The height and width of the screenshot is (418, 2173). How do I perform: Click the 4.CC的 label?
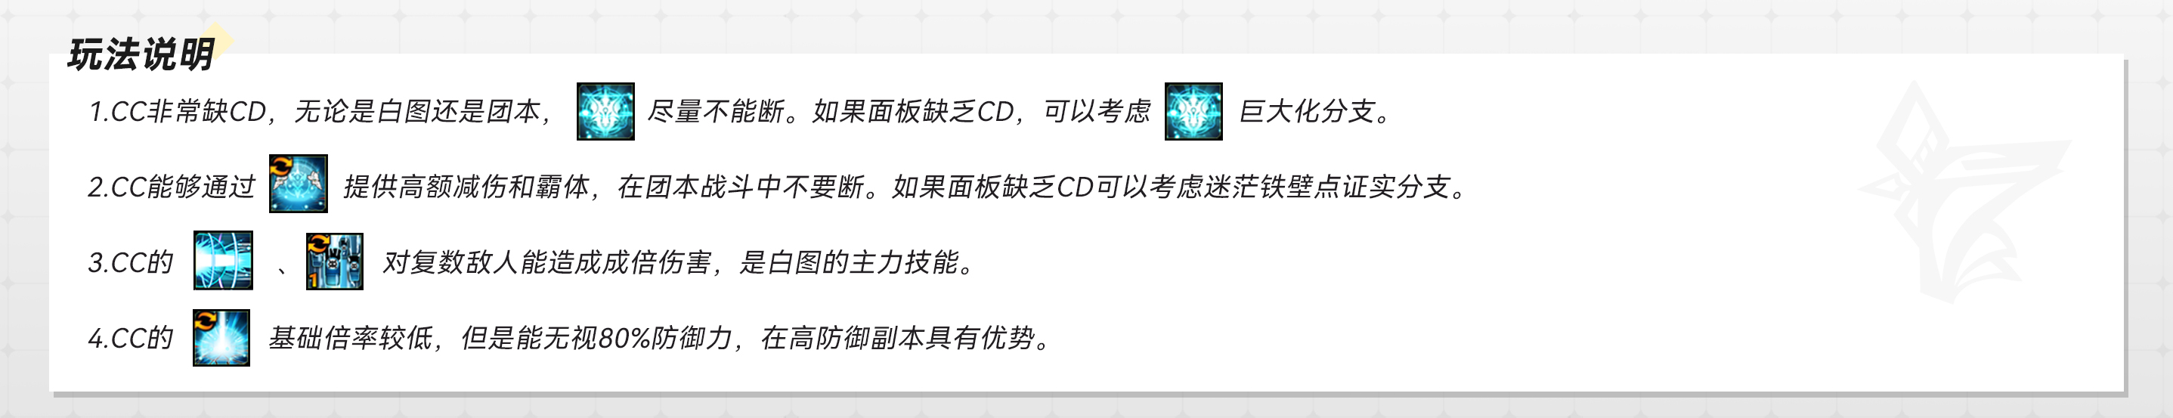click(131, 339)
